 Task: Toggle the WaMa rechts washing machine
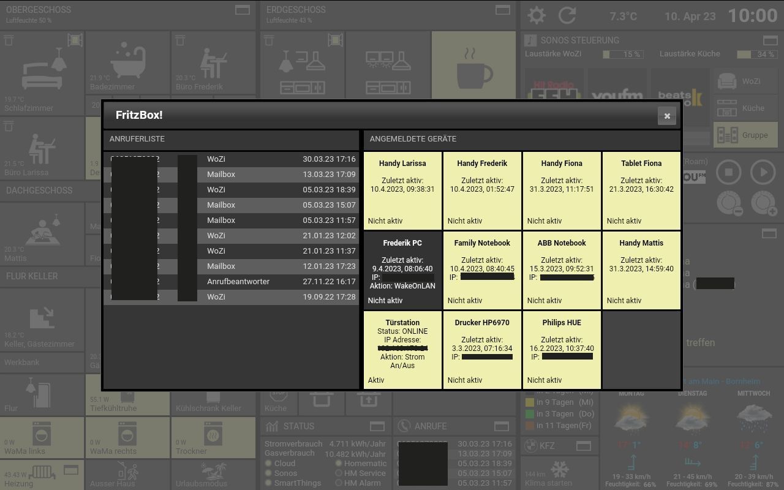(x=127, y=437)
